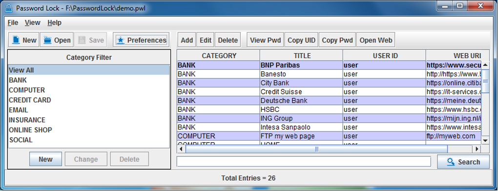Open the View menu

33,22
